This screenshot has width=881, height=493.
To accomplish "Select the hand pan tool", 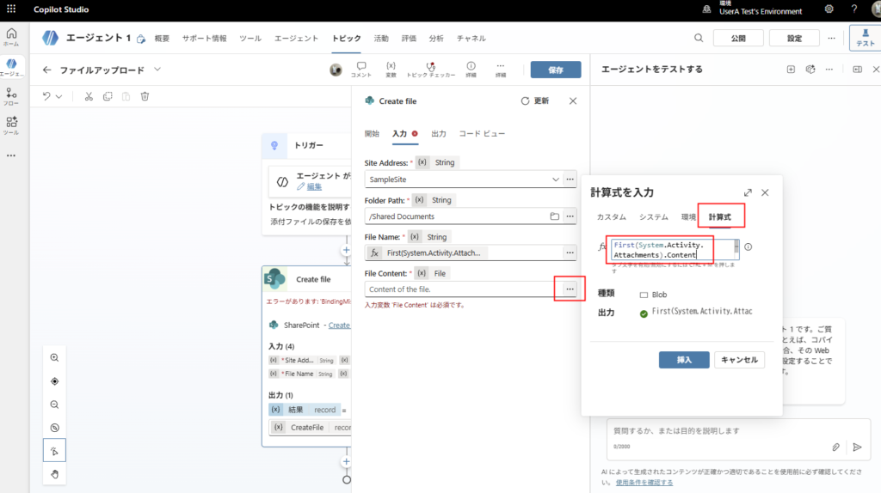I will click(x=54, y=474).
